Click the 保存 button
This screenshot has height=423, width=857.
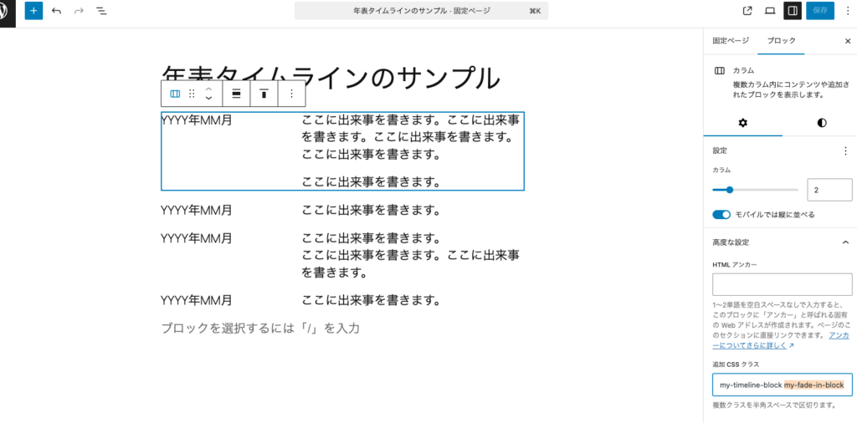(820, 11)
